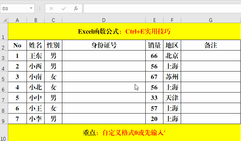Image resolution: width=241 pixels, height=141 pixels.
Task: Click into the formula bar input area
Action: (162, 8)
